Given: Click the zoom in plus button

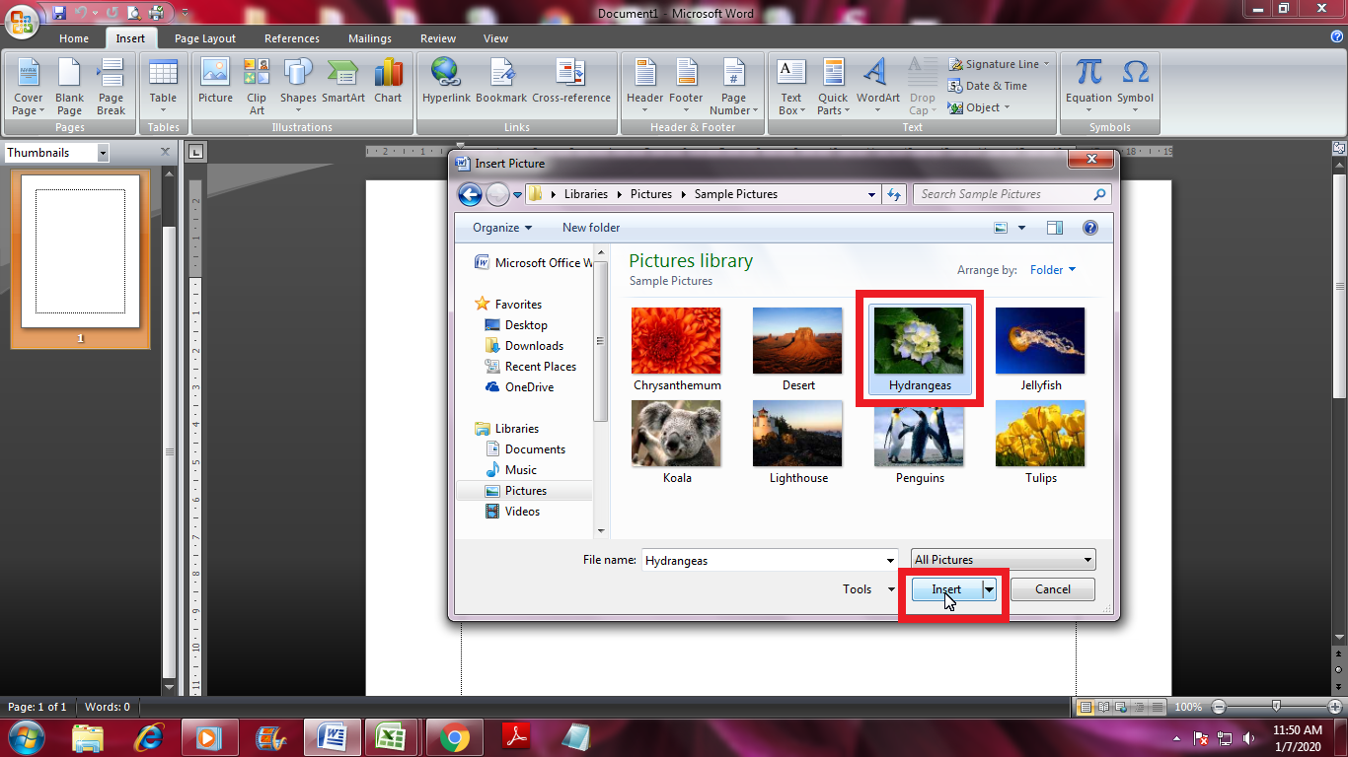Looking at the screenshot, I should (x=1335, y=707).
